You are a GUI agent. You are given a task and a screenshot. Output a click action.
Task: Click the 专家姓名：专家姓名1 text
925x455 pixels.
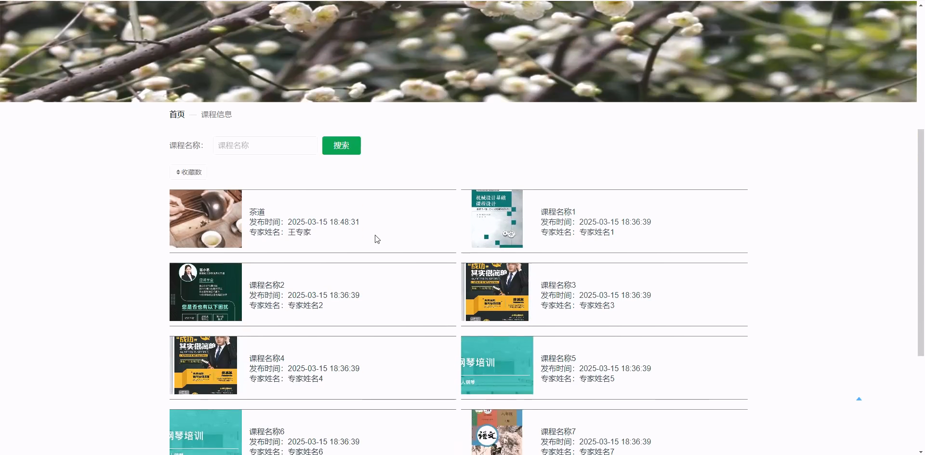(577, 232)
